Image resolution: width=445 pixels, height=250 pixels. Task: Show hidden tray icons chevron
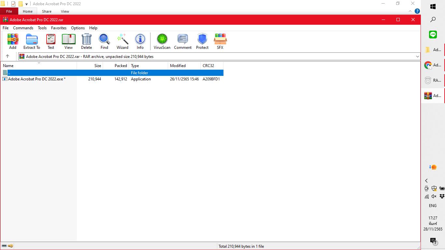426,181
